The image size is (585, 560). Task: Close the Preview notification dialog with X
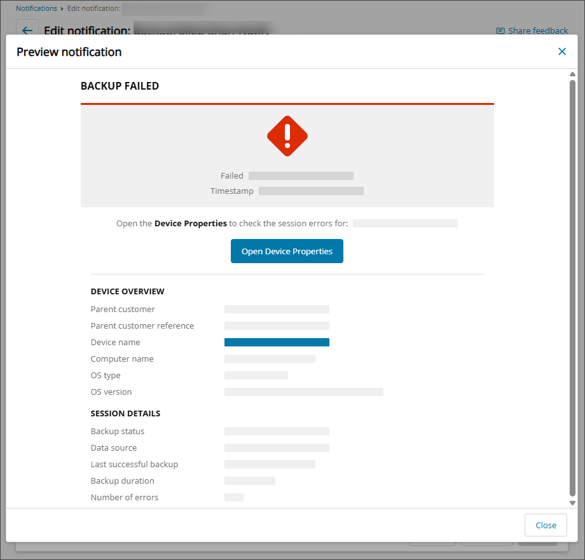point(561,51)
